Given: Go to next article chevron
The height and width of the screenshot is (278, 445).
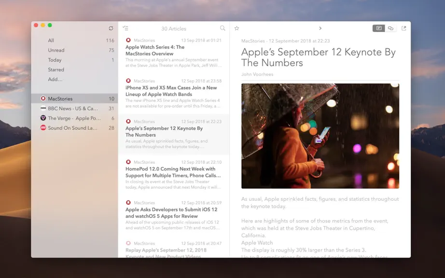Looking at the screenshot, I should tap(320, 28).
